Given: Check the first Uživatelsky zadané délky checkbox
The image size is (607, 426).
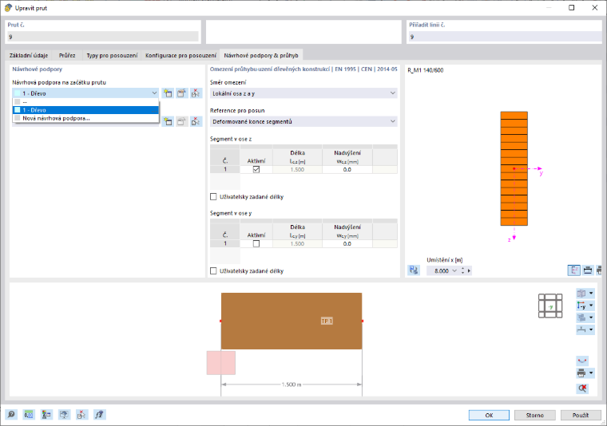Looking at the screenshot, I should [213, 197].
